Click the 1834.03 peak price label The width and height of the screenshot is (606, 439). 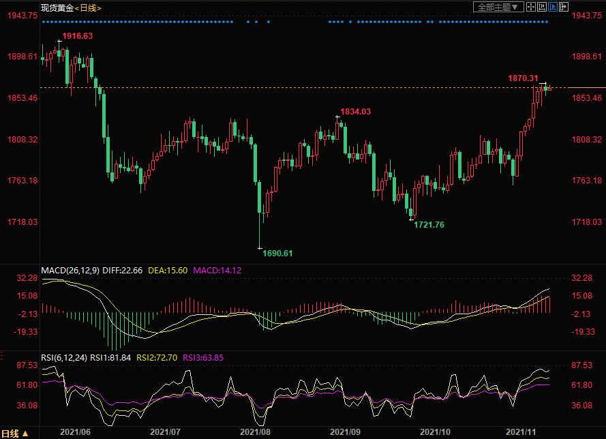coord(355,111)
